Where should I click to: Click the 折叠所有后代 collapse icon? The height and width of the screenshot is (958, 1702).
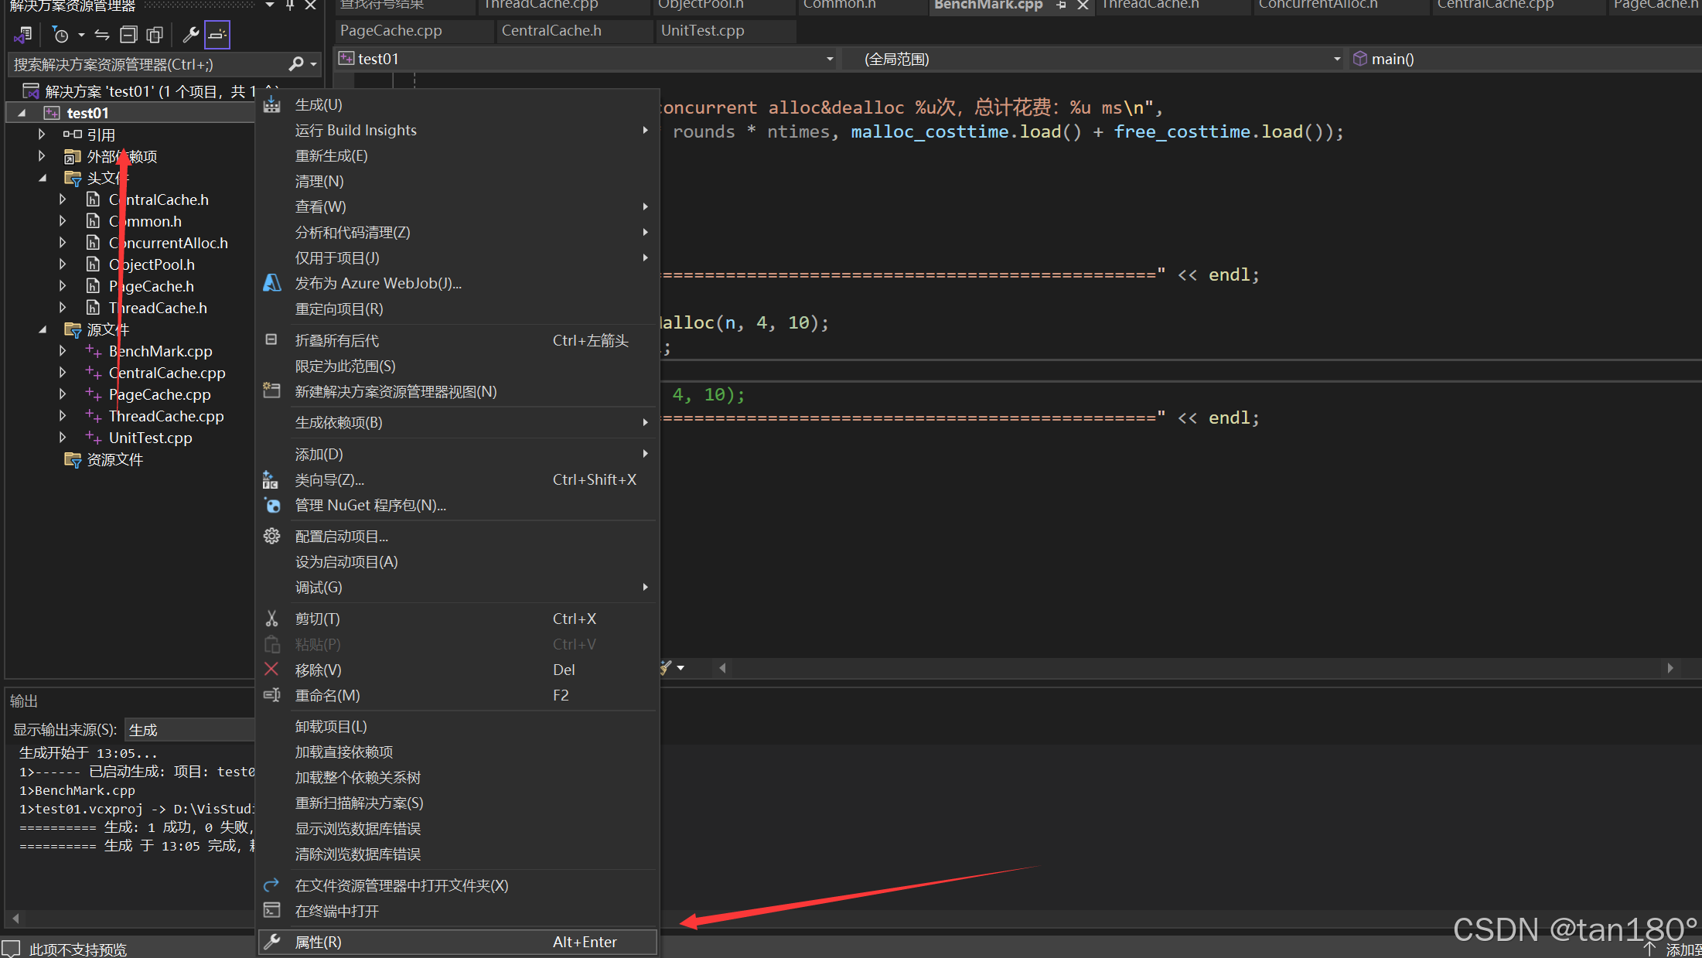click(271, 339)
